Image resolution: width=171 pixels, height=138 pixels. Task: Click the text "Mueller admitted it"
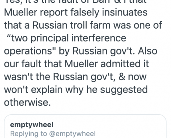[107, 64]
